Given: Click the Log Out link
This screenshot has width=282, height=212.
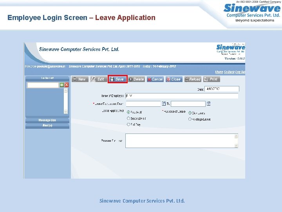Looking at the screenshot, I should [x=240, y=72].
